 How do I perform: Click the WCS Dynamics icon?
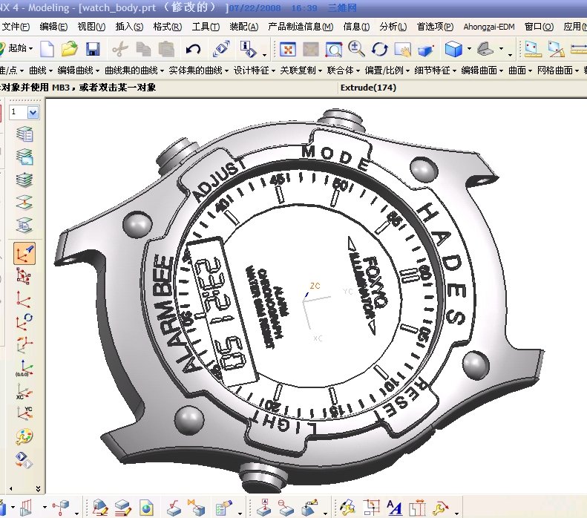pyautogui.click(x=24, y=277)
